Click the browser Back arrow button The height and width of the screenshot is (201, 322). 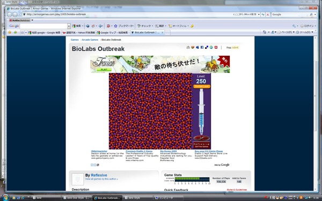tap(10, 14)
